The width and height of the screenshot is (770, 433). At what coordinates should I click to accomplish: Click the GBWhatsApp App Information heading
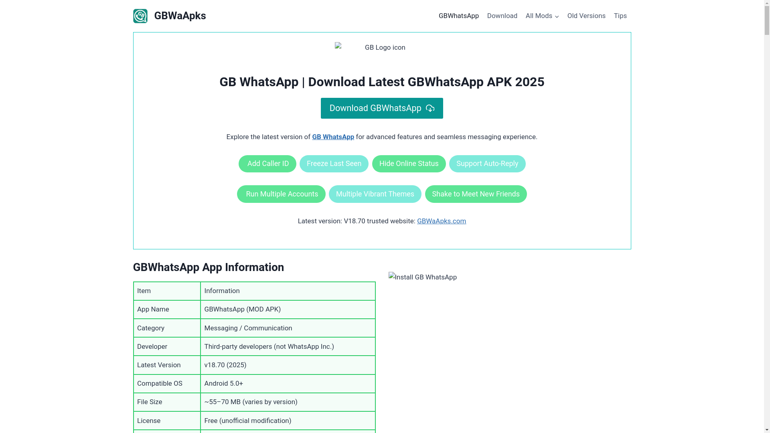click(209, 267)
